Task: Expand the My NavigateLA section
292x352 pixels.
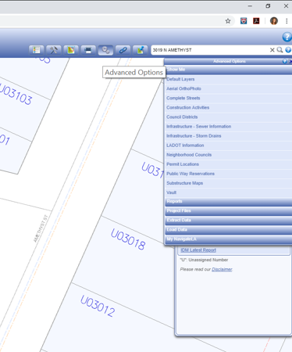Action: 229,239
